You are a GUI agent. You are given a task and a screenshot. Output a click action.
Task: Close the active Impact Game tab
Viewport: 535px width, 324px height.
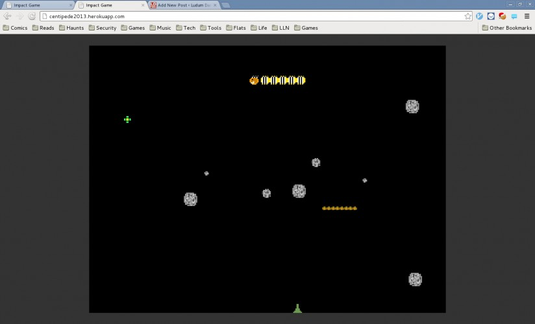pyautogui.click(x=143, y=5)
